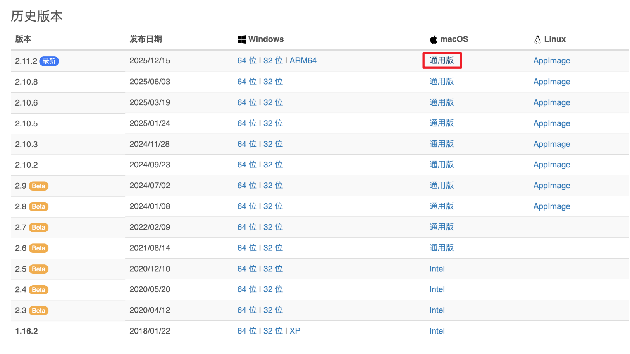The width and height of the screenshot is (630, 354).
Task: Download 64 位 build of version 2.10.8
Action: pyautogui.click(x=247, y=82)
